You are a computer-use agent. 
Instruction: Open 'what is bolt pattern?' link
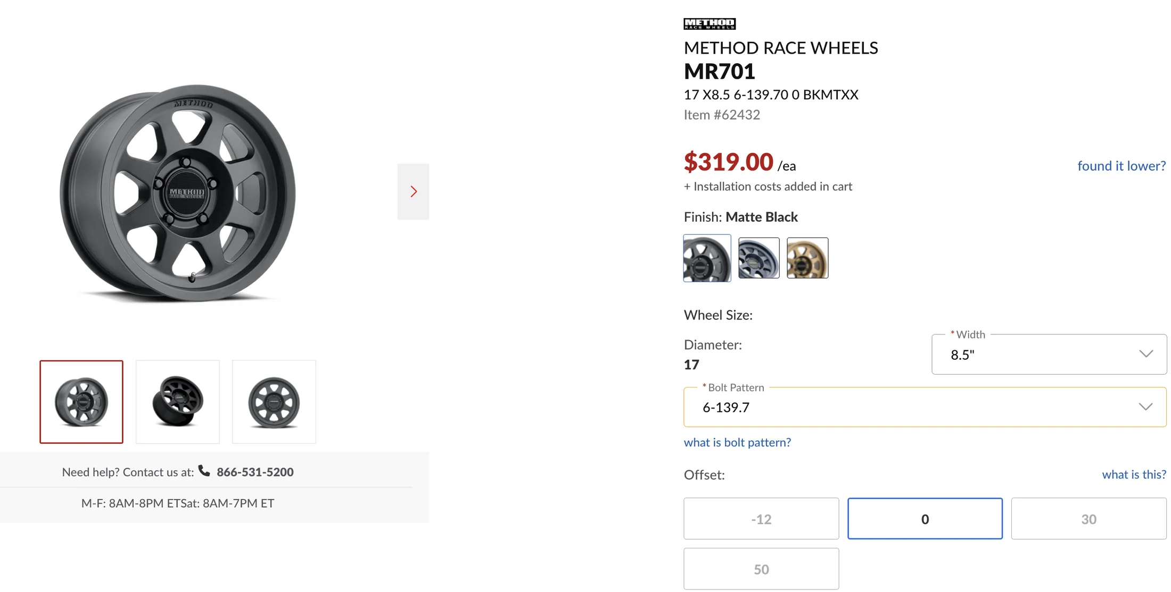tap(737, 442)
